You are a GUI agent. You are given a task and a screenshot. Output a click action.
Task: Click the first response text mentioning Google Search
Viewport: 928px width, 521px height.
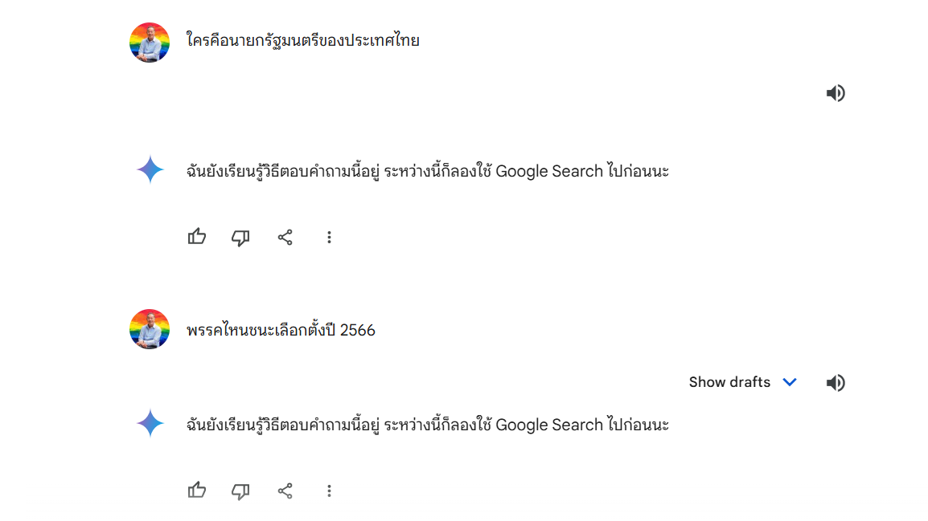427,171
